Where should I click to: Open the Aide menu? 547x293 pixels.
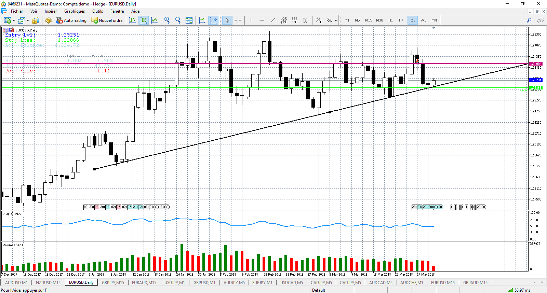pos(135,11)
